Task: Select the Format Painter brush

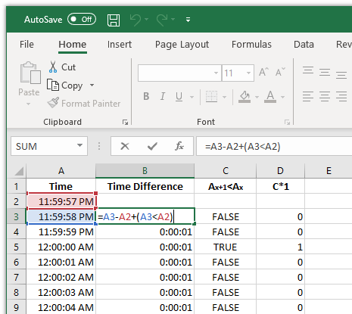Action: click(x=54, y=103)
